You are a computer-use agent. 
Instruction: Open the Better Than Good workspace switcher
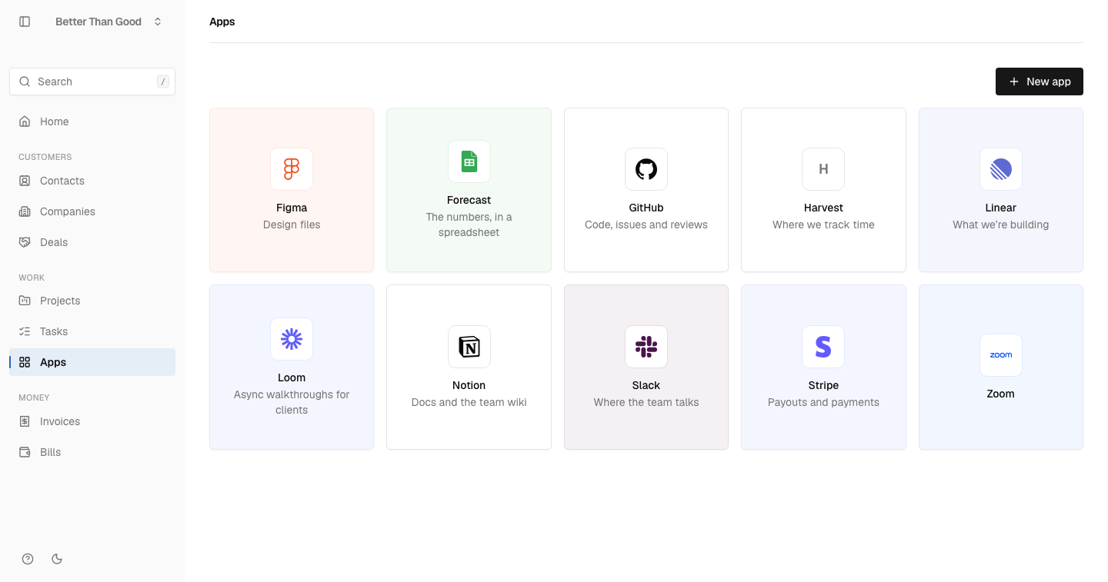tap(108, 22)
